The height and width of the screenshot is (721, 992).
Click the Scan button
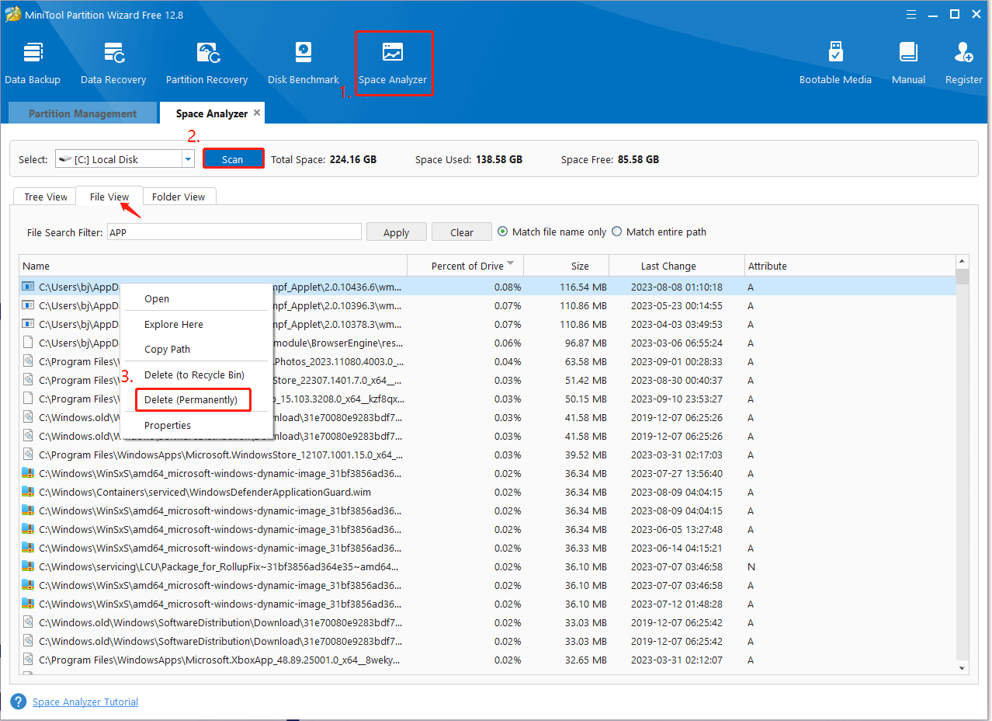click(233, 158)
